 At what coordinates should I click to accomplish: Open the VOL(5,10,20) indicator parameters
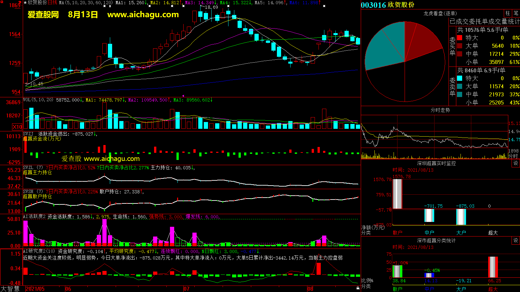38,100
